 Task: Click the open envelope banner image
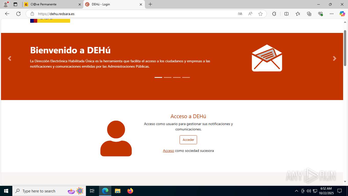[x=267, y=58]
